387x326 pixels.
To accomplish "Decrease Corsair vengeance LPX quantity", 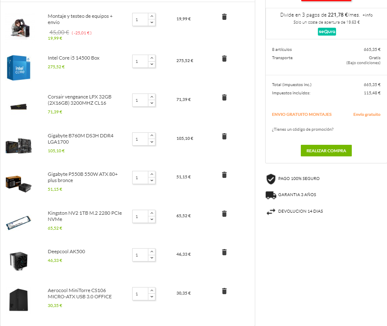I will [x=152, y=103].
